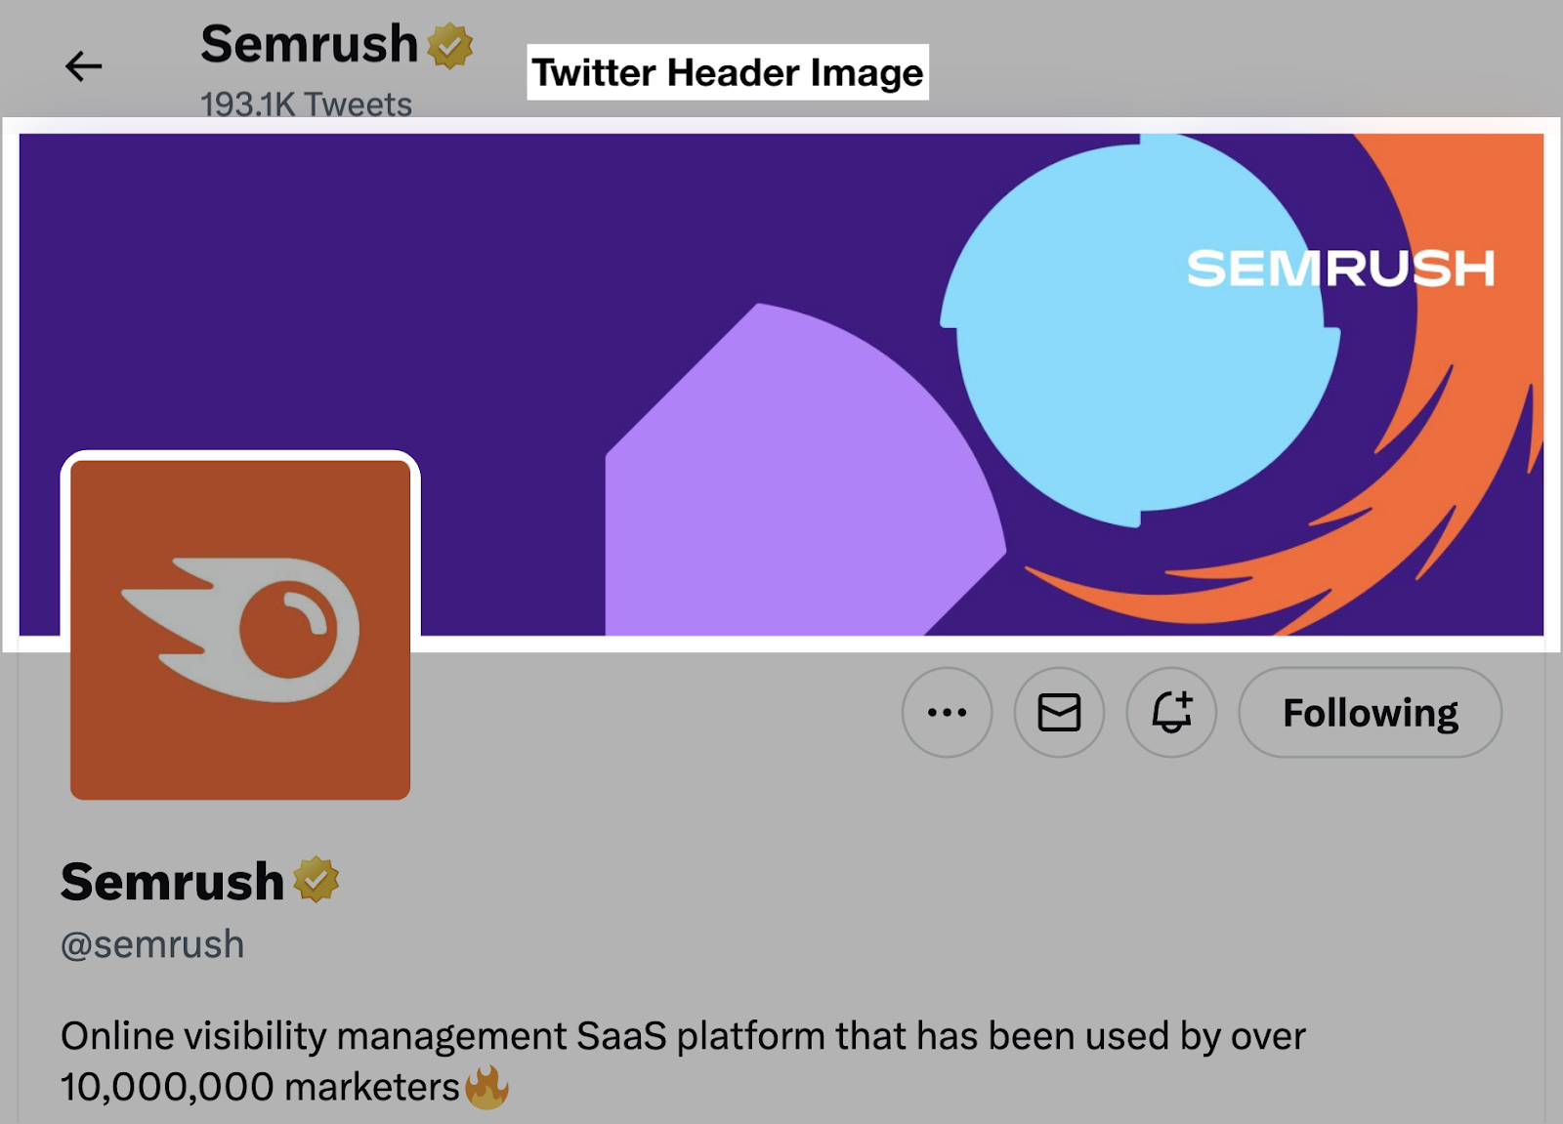Click the purple shape in the header image
This screenshot has height=1124, width=1563.
(801, 469)
